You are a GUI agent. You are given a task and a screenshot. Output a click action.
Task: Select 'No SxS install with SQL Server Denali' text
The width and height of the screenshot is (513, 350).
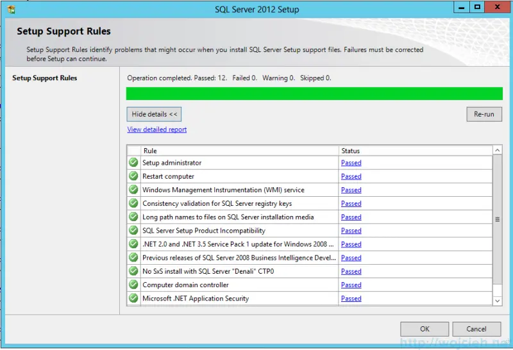208,271
